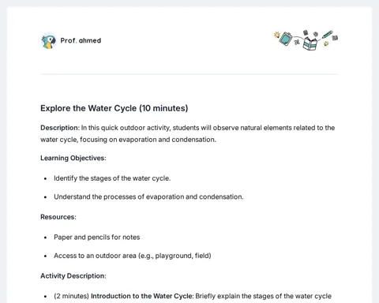Click the Learning Objectives heading

click(x=73, y=158)
